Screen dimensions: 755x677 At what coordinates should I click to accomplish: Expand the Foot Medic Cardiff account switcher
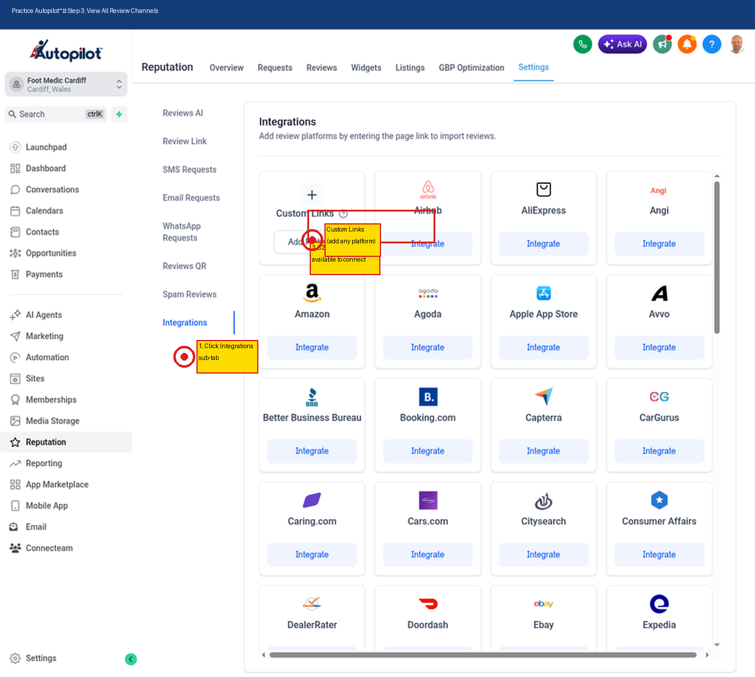66,84
